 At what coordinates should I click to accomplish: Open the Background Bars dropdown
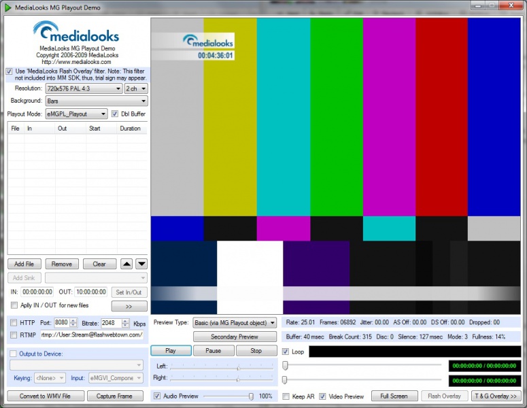[97, 101]
